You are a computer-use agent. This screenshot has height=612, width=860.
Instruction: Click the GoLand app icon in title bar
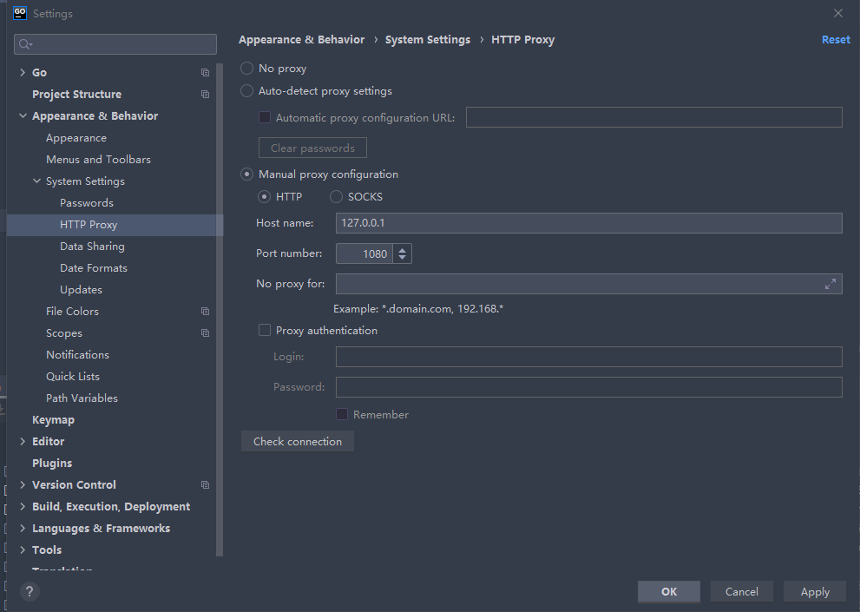20,13
